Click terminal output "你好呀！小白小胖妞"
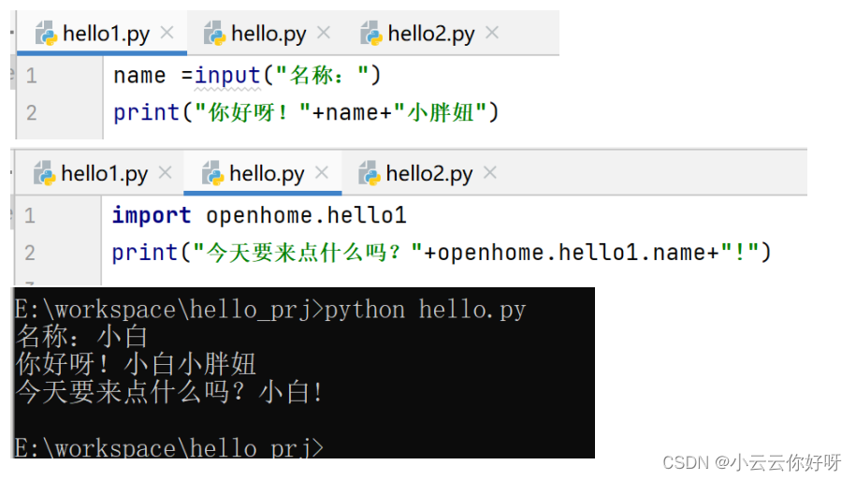Screen dimensions: 856x480 [136, 364]
